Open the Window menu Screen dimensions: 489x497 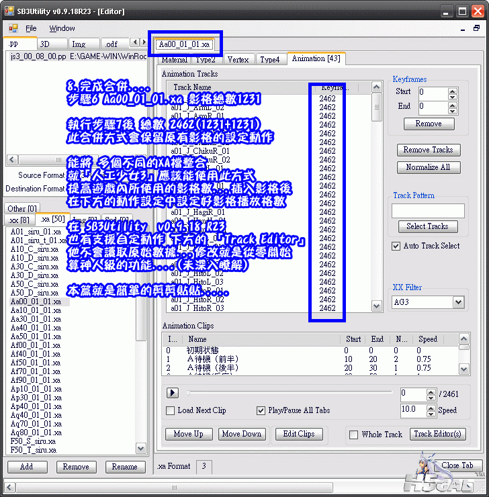(62, 28)
